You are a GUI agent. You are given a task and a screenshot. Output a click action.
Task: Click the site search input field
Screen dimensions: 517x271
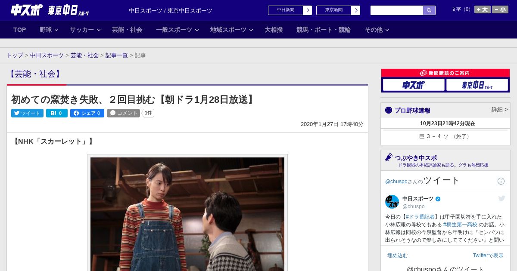click(x=397, y=10)
